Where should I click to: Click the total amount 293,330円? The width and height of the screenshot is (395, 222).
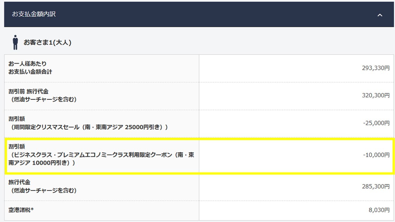pyautogui.click(x=376, y=68)
